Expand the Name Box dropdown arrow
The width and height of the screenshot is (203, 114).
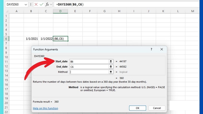pyautogui.click(x=26, y=5)
